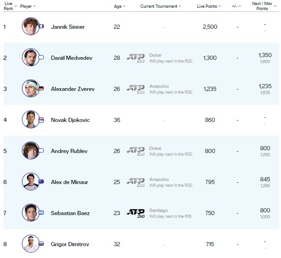Click the German flag beside Zverev
The image size is (281, 258).
42,89
